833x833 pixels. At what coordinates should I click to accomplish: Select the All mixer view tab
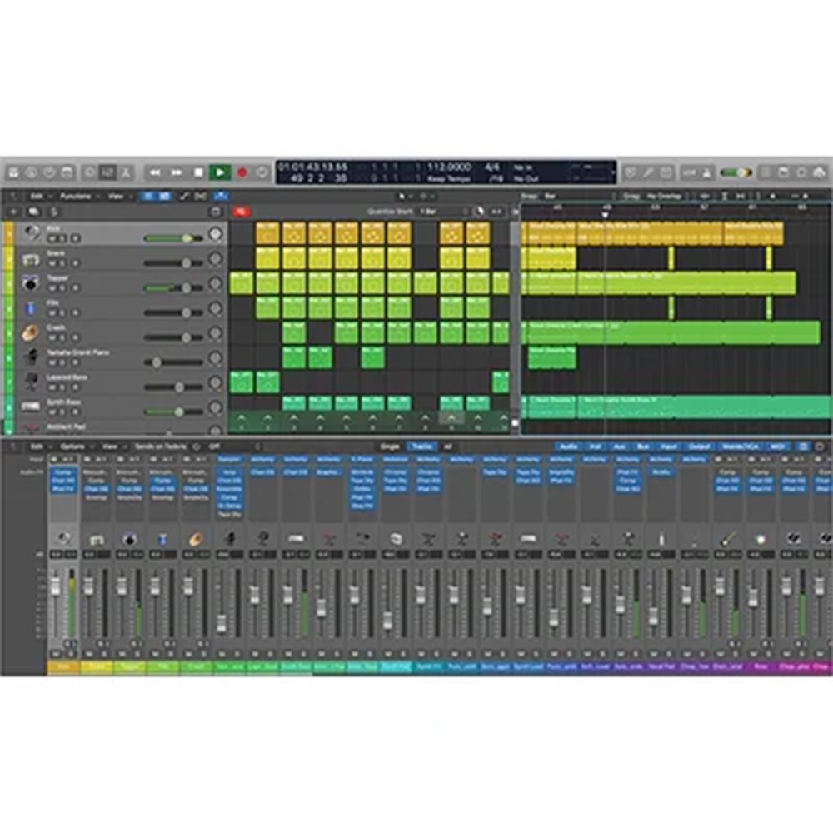(x=447, y=446)
